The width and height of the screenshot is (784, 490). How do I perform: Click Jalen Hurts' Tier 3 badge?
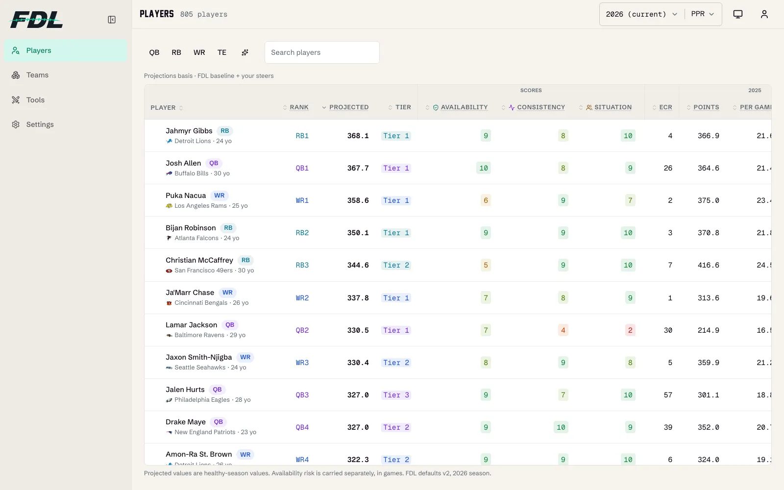396,395
